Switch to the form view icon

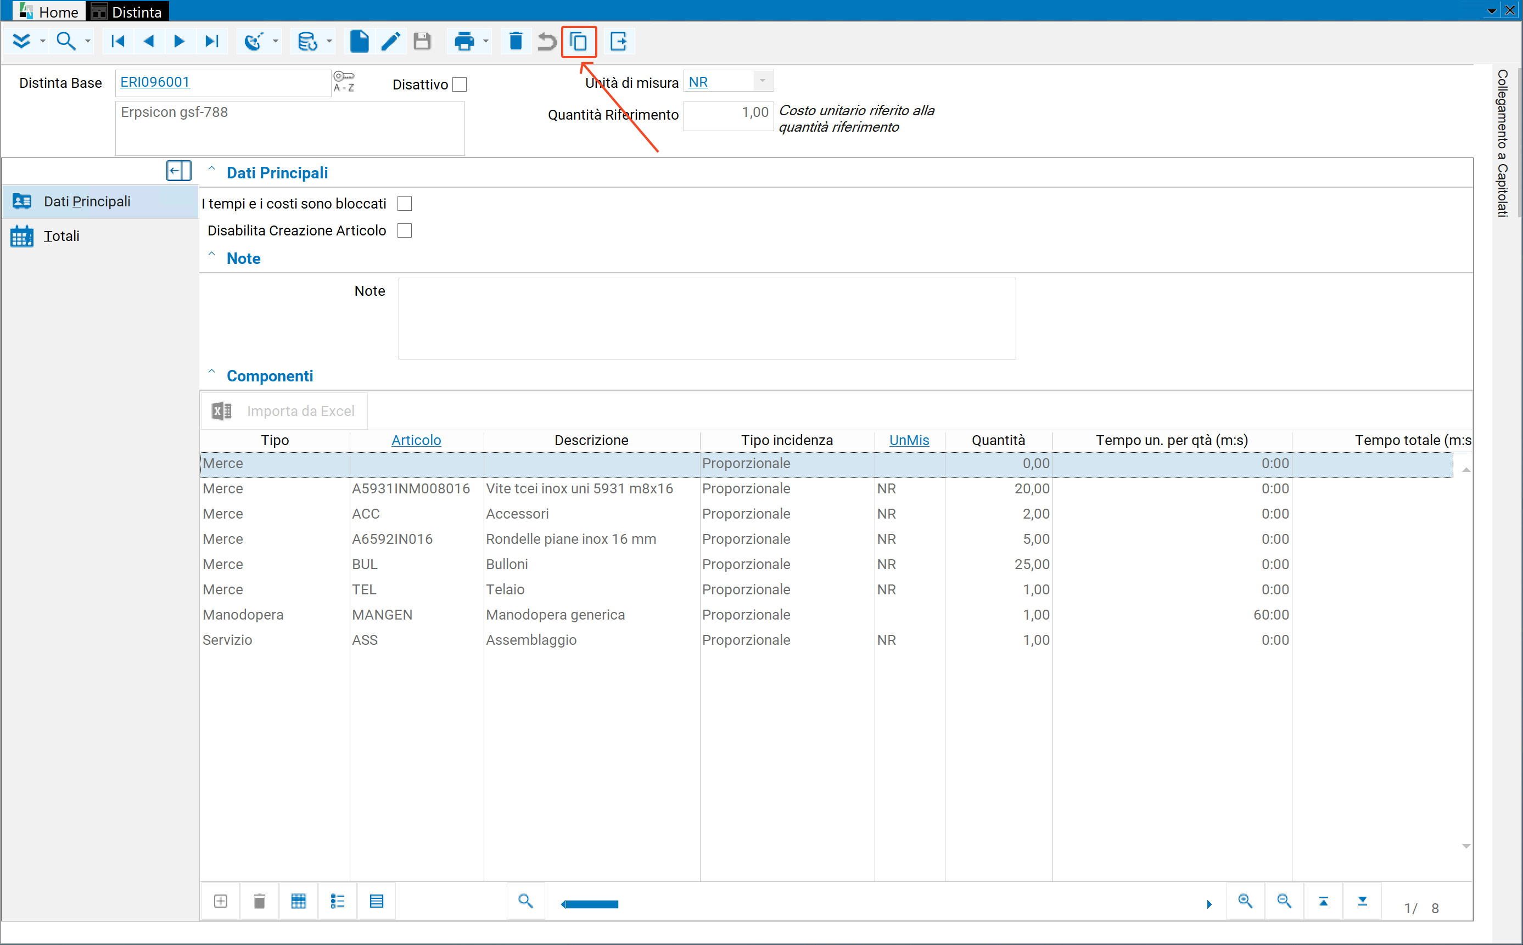(377, 901)
